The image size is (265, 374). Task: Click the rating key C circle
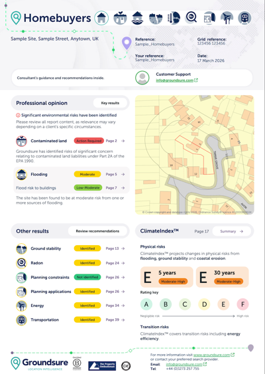pyautogui.click(x=185, y=304)
